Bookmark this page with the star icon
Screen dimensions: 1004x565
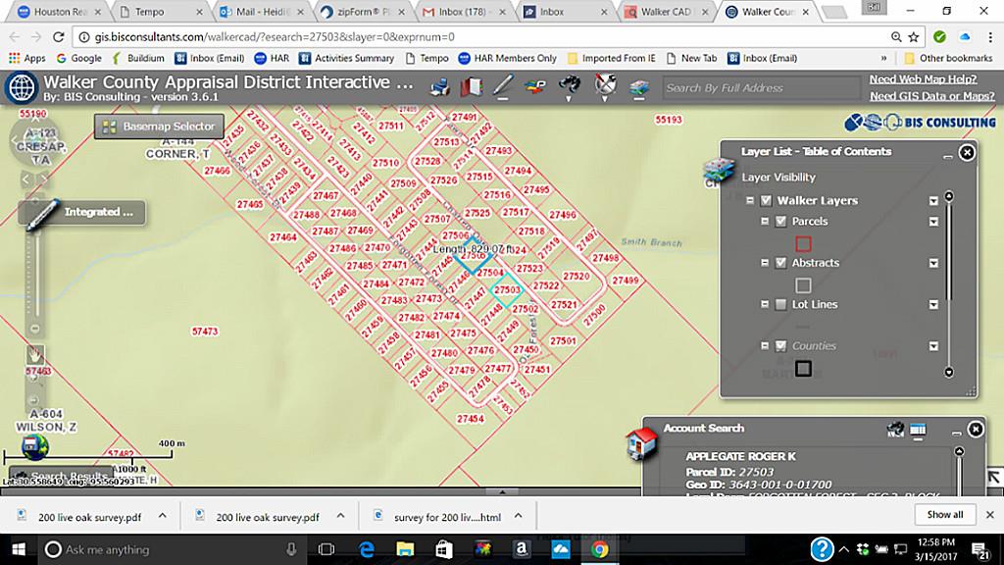(914, 37)
